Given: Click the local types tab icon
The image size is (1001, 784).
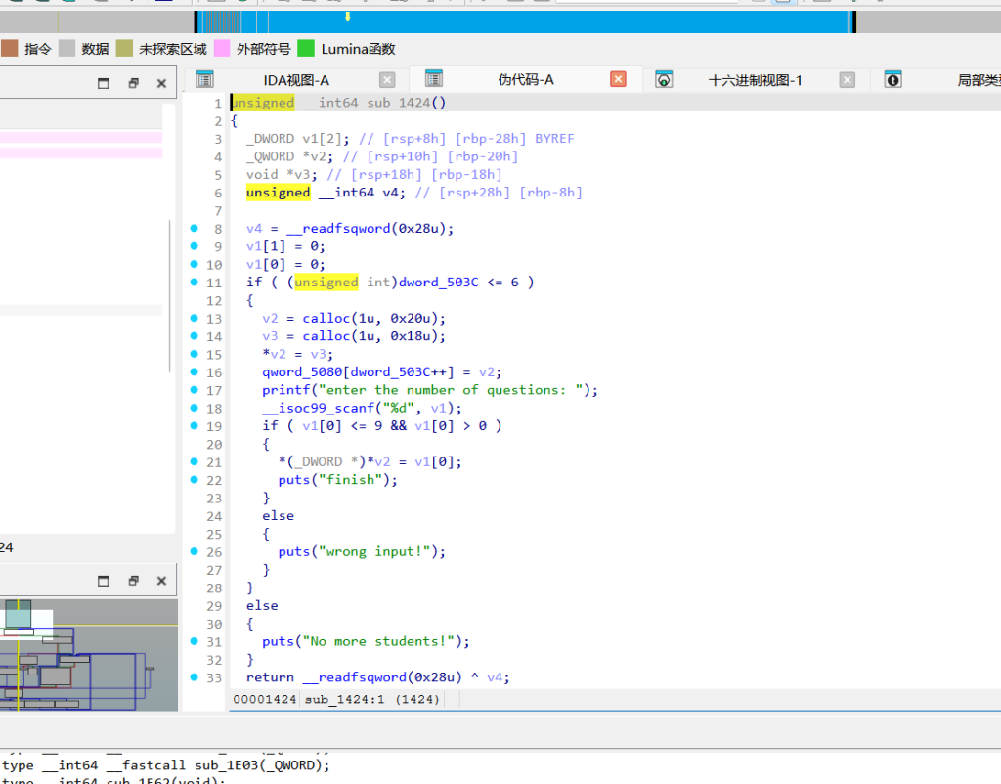Looking at the screenshot, I should point(893,80).
